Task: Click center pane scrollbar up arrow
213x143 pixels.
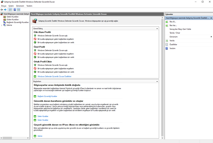Action: [162, 18]
